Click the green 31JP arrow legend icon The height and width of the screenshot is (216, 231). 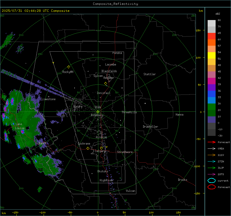pyautogui.click(x=211, y=168)
